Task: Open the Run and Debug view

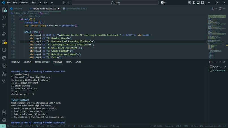Action: 4,34
